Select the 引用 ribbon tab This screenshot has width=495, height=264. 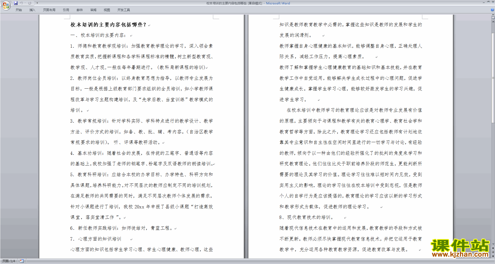point(66,10)
